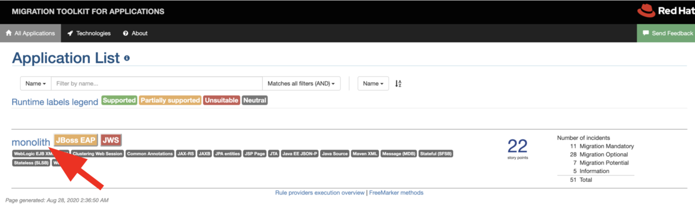The image size is (695, 209).
Task: Toggle the alphabetical sort order icon
Action: [x=398, y=84]
